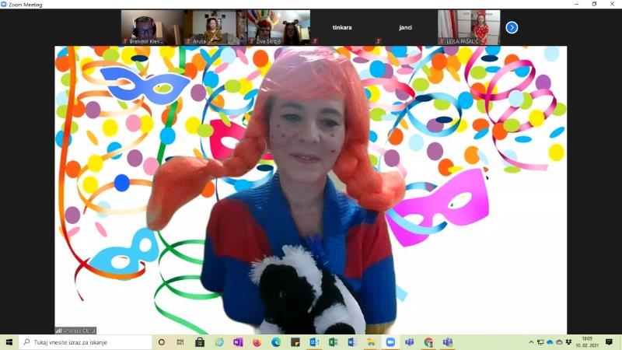Open Firefox from the taskbar
This screenshot has width=622, height=350.
(x=257, y=342)
